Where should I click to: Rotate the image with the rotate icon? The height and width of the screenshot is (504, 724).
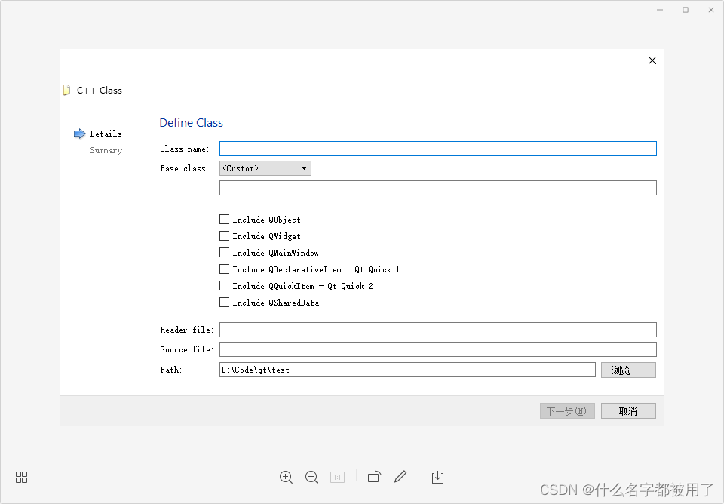[x=375, y=476]
